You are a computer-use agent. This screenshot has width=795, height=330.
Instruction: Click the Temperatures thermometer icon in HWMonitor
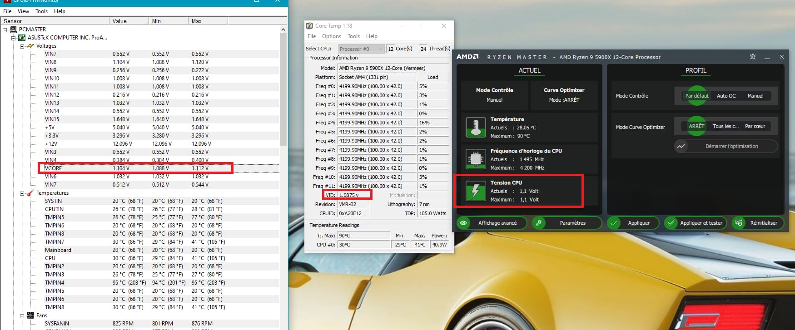click(x=30, y=193)
